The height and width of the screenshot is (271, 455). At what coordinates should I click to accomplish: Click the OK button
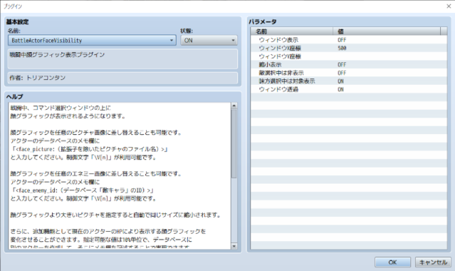[392, 262]
